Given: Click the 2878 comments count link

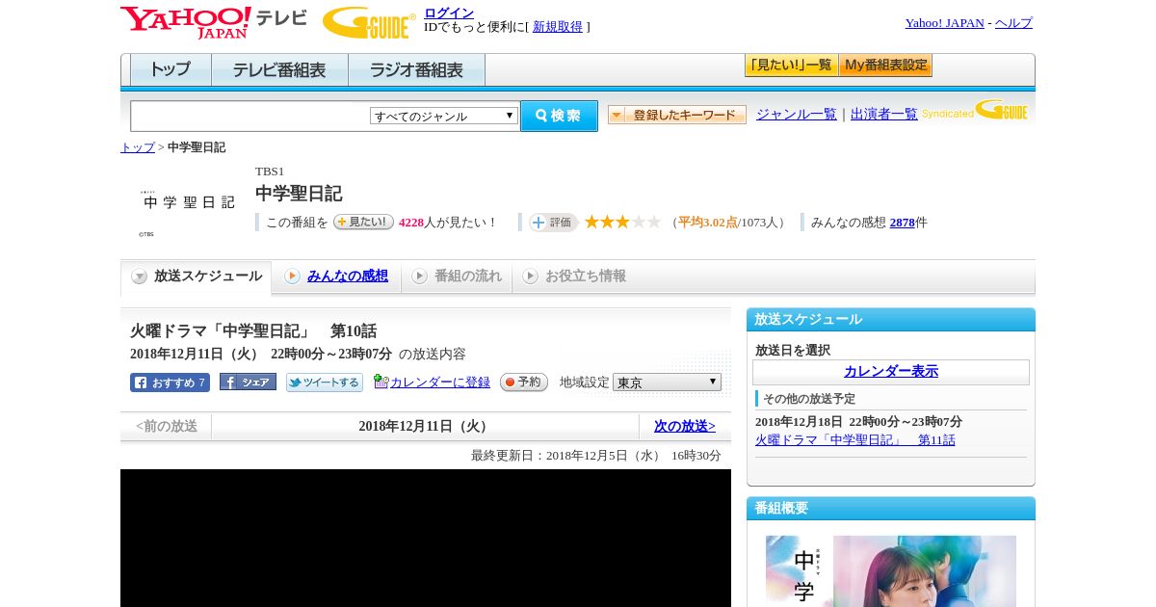Looking at the screenshot, I should coord(902,223).
